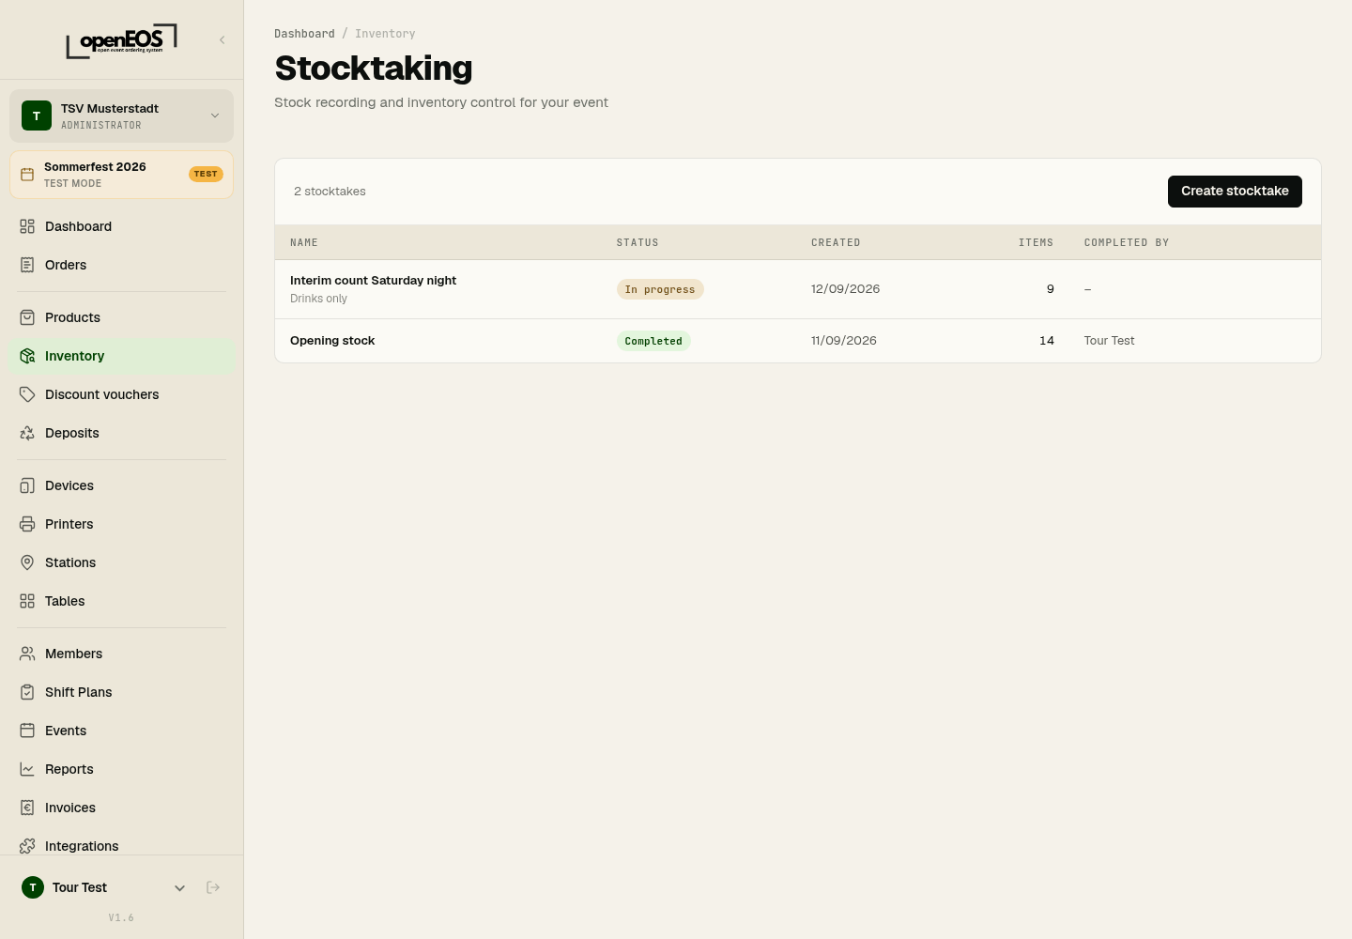Click the Deposits recycle icon
This screenshot has height=939, width=1352.
coord(27,433)
